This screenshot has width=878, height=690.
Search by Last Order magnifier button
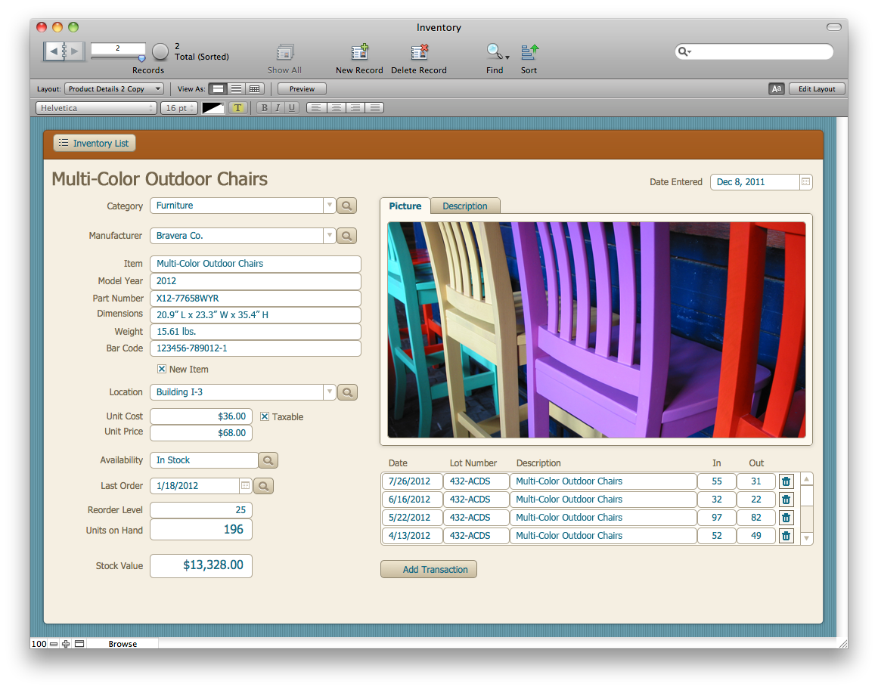point(264,486)
